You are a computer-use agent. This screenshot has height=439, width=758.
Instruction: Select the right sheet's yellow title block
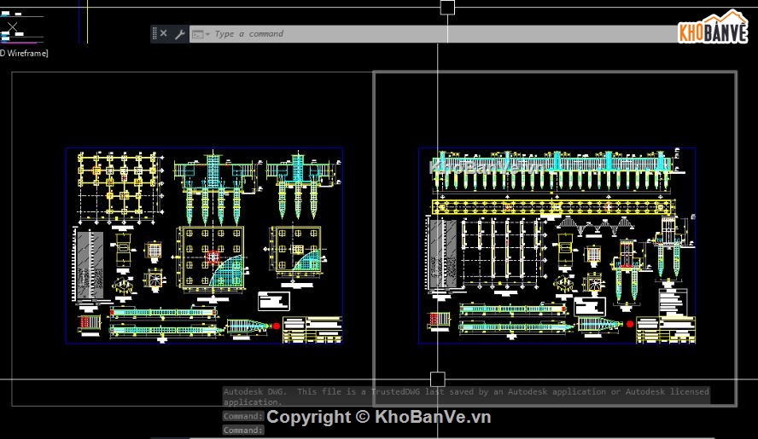[x=666, y=330]
